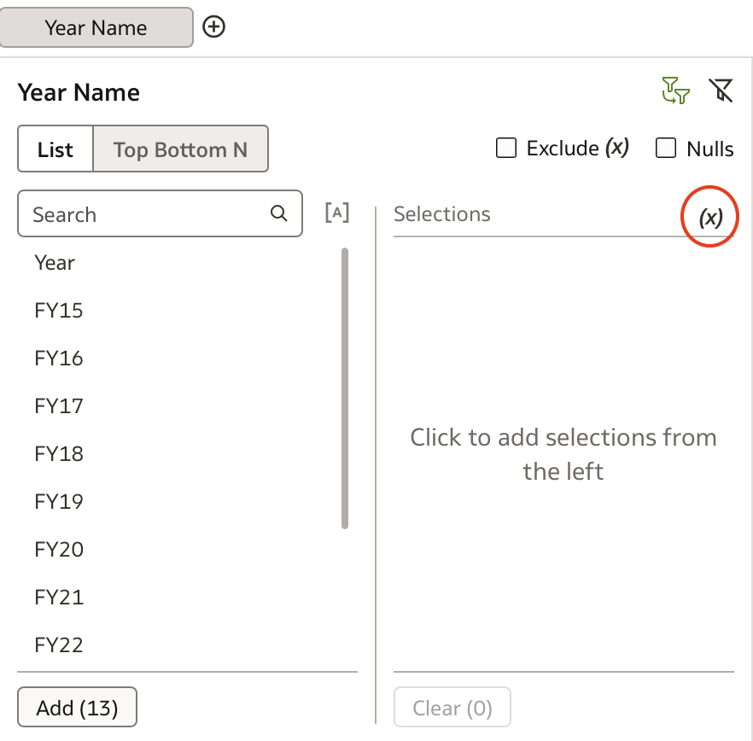The image size is (753, 741).
Task: Choose FY22 in values list
Action: pyautogui.click(x=59, y=645)
